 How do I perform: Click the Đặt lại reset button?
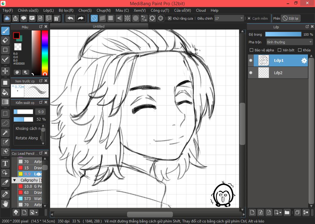pyautogui.click(x=291, y=18)
